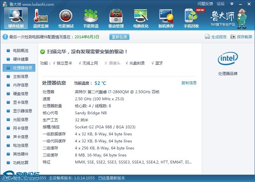Click 生成报告 to generate report

pyautogui.click(x=216, y=37)
